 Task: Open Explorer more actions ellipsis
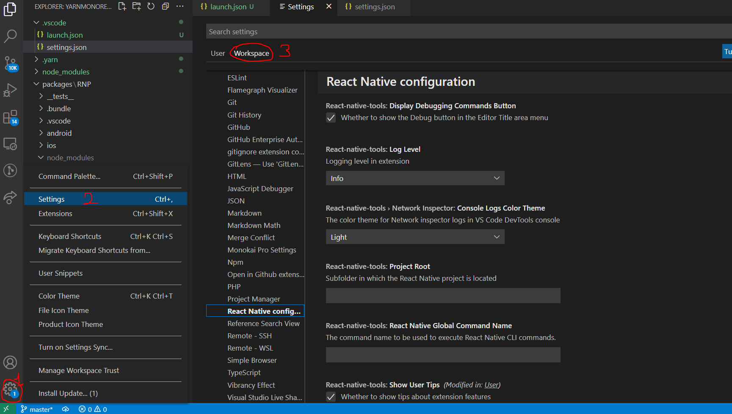coord(180,6)
